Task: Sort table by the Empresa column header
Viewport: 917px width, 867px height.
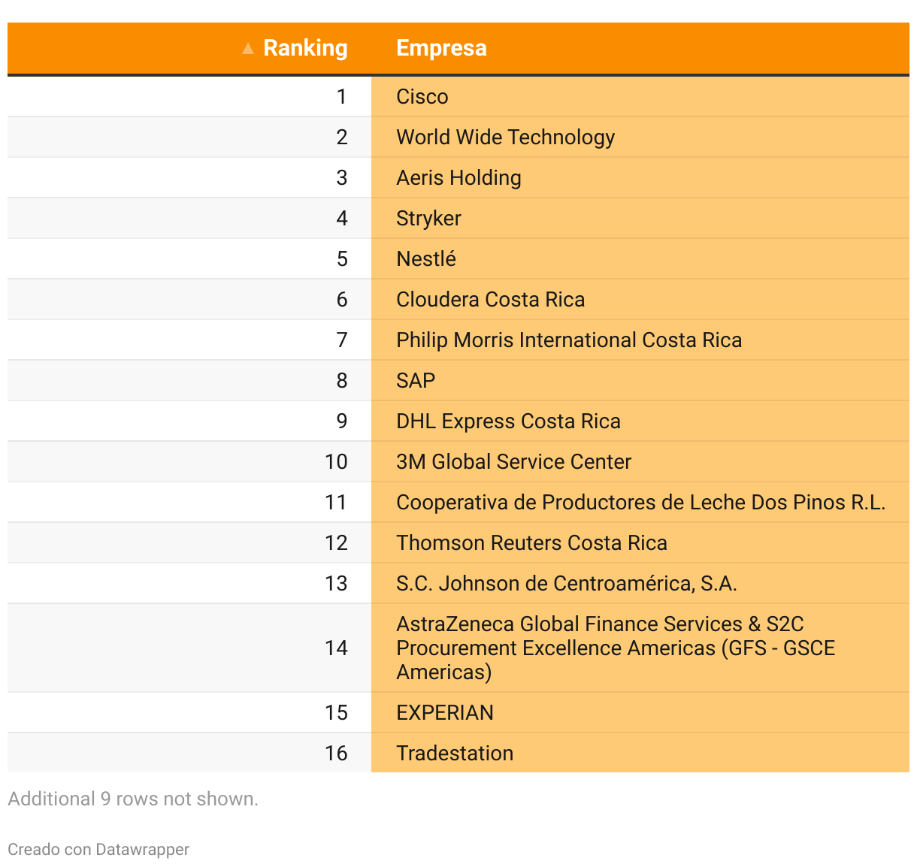Action: pos(441,48)
